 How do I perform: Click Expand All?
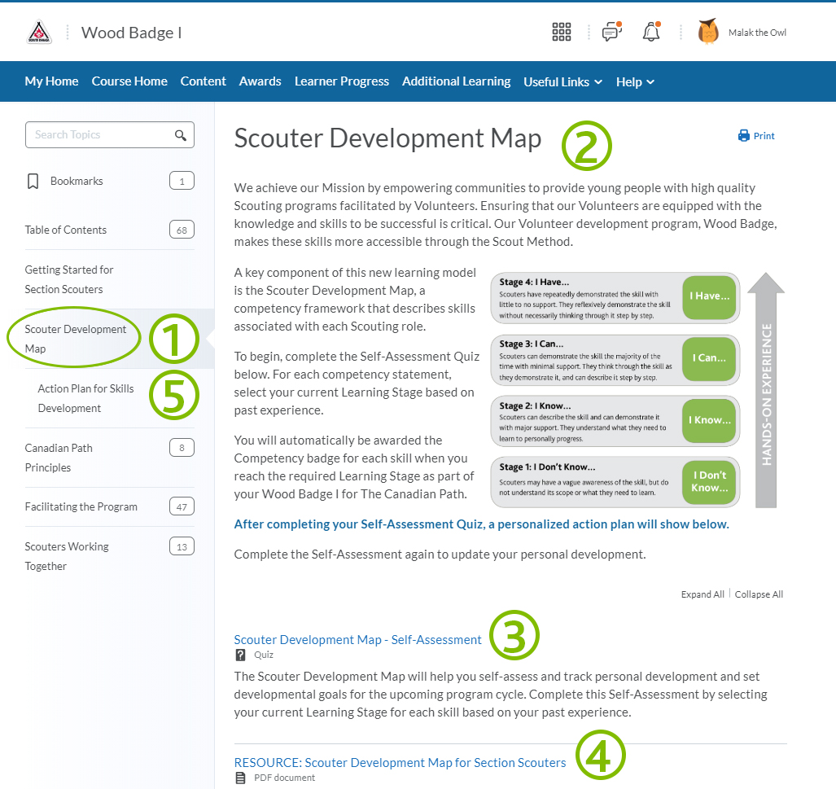(703, 594)
